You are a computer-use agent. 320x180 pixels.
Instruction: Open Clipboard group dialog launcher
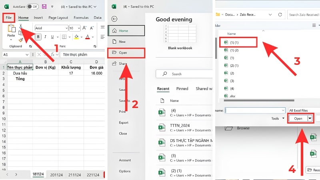click(30, 46)
